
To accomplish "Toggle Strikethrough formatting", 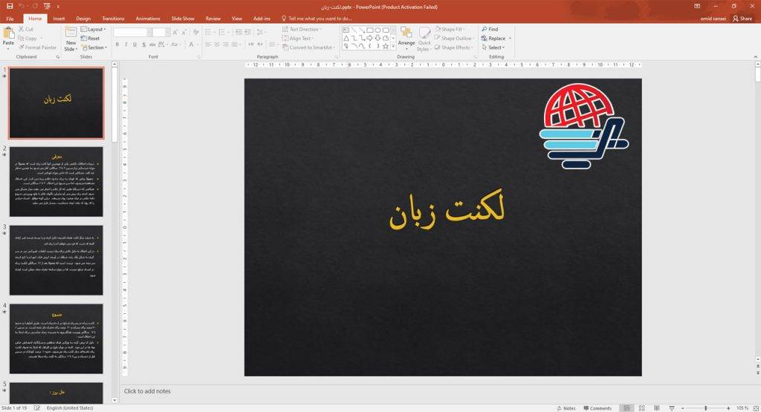I will (x=152, y=45).
